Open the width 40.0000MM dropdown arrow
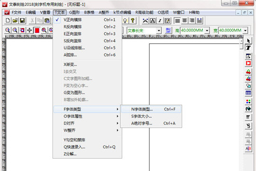Screen dimensions: 256x171 pyautogui.click(x=245, y=30)
